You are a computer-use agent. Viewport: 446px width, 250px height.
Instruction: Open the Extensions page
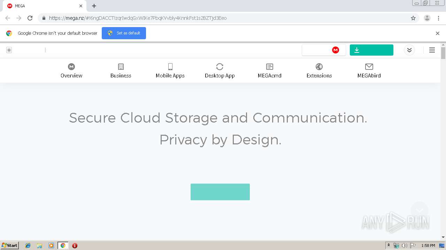pos(319,71)
